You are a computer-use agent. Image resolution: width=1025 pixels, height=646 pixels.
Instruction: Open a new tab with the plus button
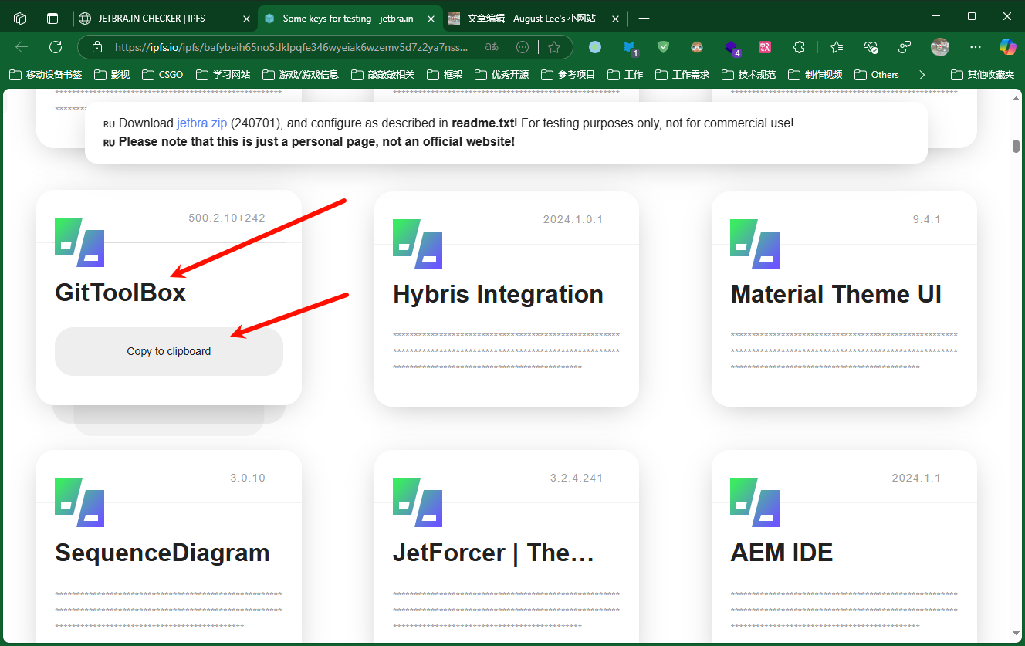644,18
